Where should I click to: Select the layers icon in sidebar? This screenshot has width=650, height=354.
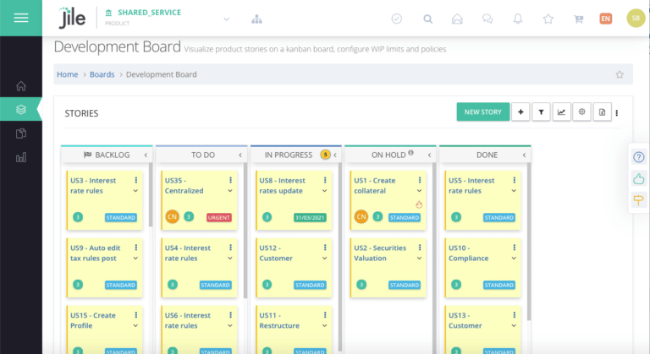[20, 109]
